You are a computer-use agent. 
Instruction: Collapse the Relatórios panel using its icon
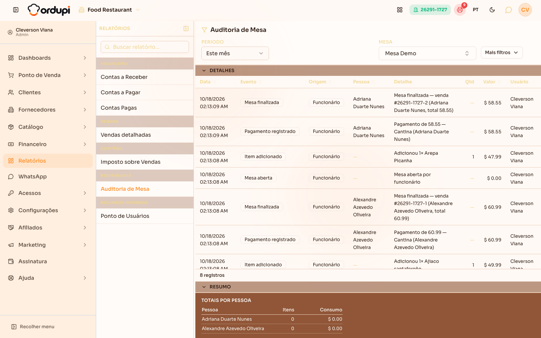(x=186, y=29)
